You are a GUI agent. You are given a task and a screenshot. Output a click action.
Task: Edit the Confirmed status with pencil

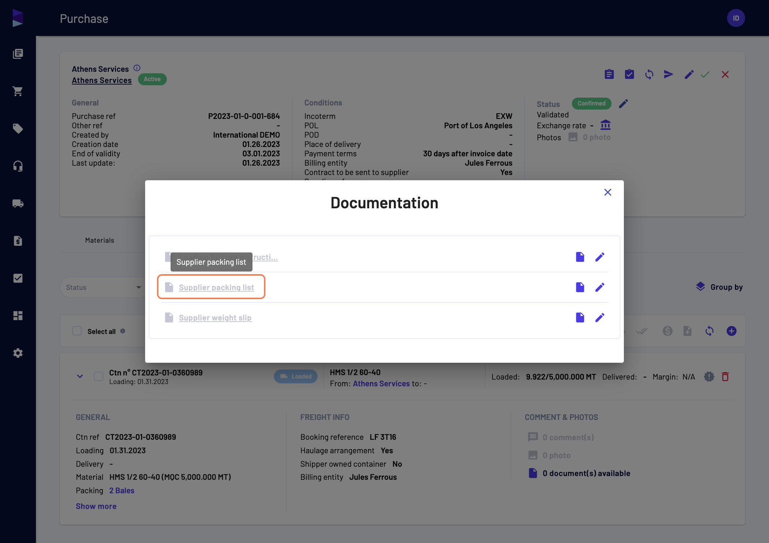pyautogui.click(x=624, y=103)
